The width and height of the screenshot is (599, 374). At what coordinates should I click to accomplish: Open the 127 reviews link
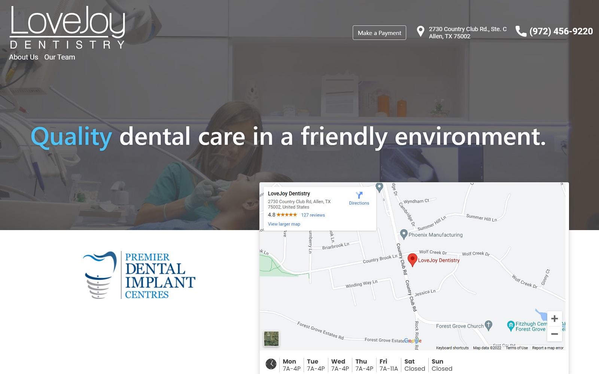coord(313,215)
